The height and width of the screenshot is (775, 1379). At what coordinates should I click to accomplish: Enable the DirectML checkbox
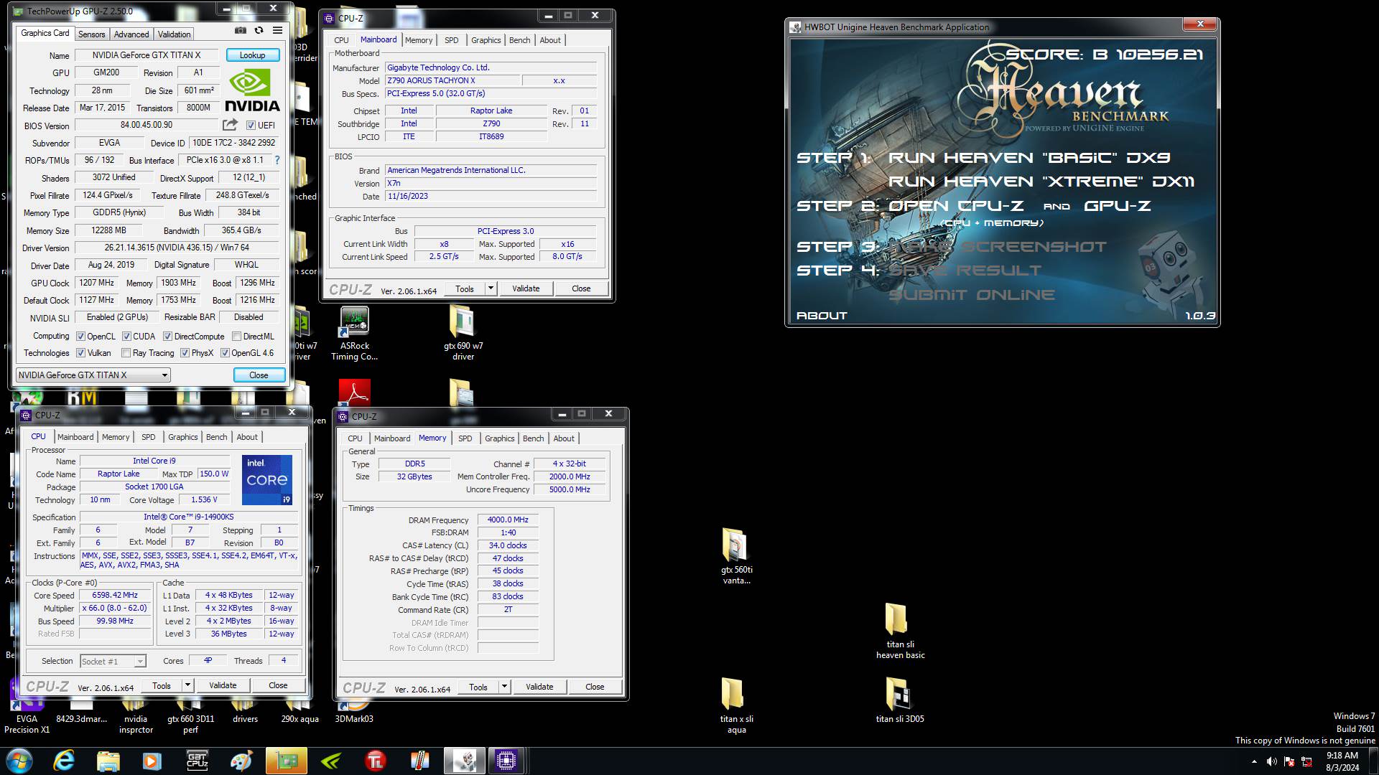236,337
